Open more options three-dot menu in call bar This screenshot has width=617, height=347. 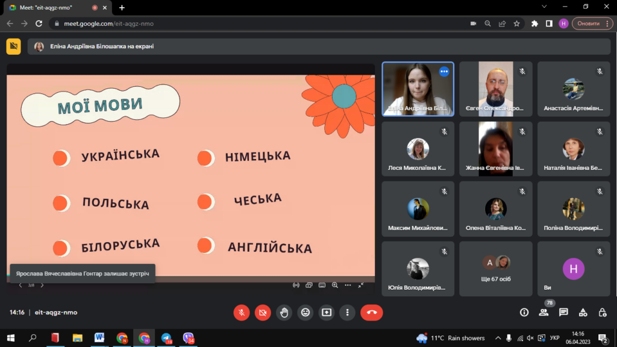pyautogui.click(x=347, y=312)
